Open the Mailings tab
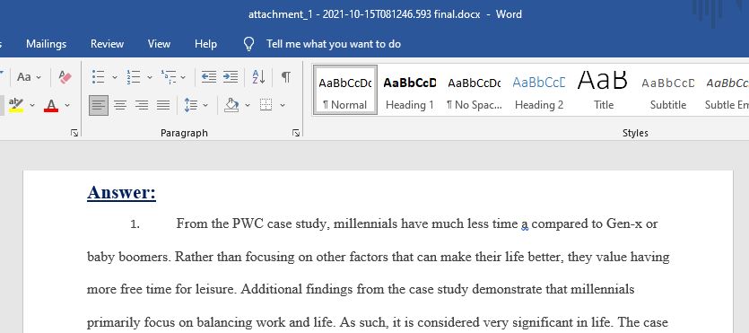The image size is (749, 333). [x=47, y=44]
